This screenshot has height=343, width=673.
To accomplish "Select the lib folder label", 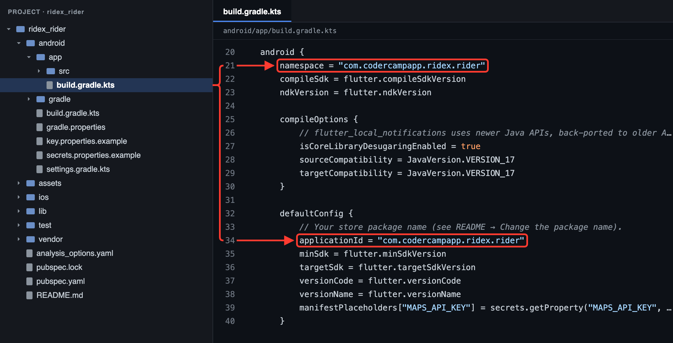I will tap(42, 211).
